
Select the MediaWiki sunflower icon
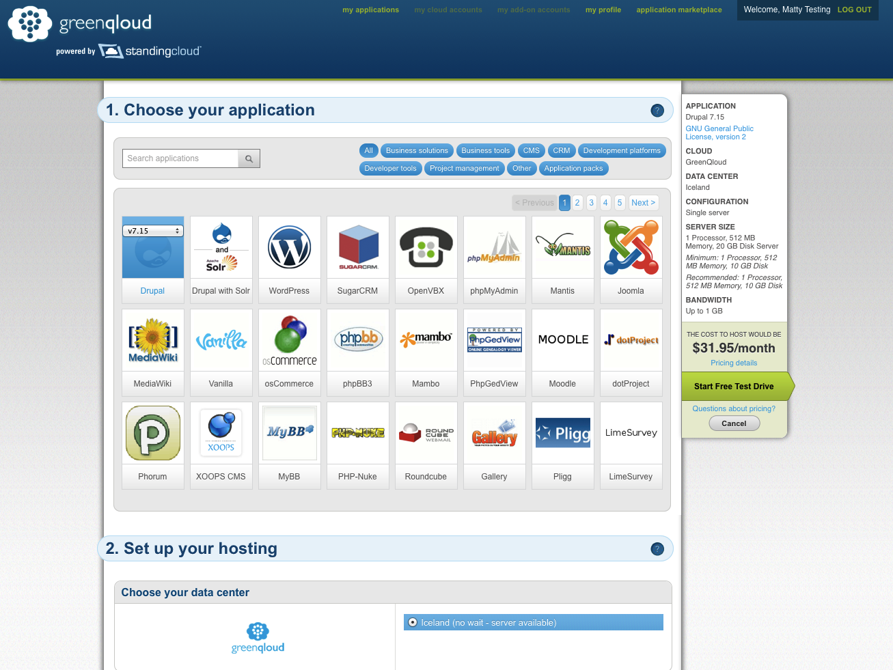pyautogui.click(x=153, y=340)
